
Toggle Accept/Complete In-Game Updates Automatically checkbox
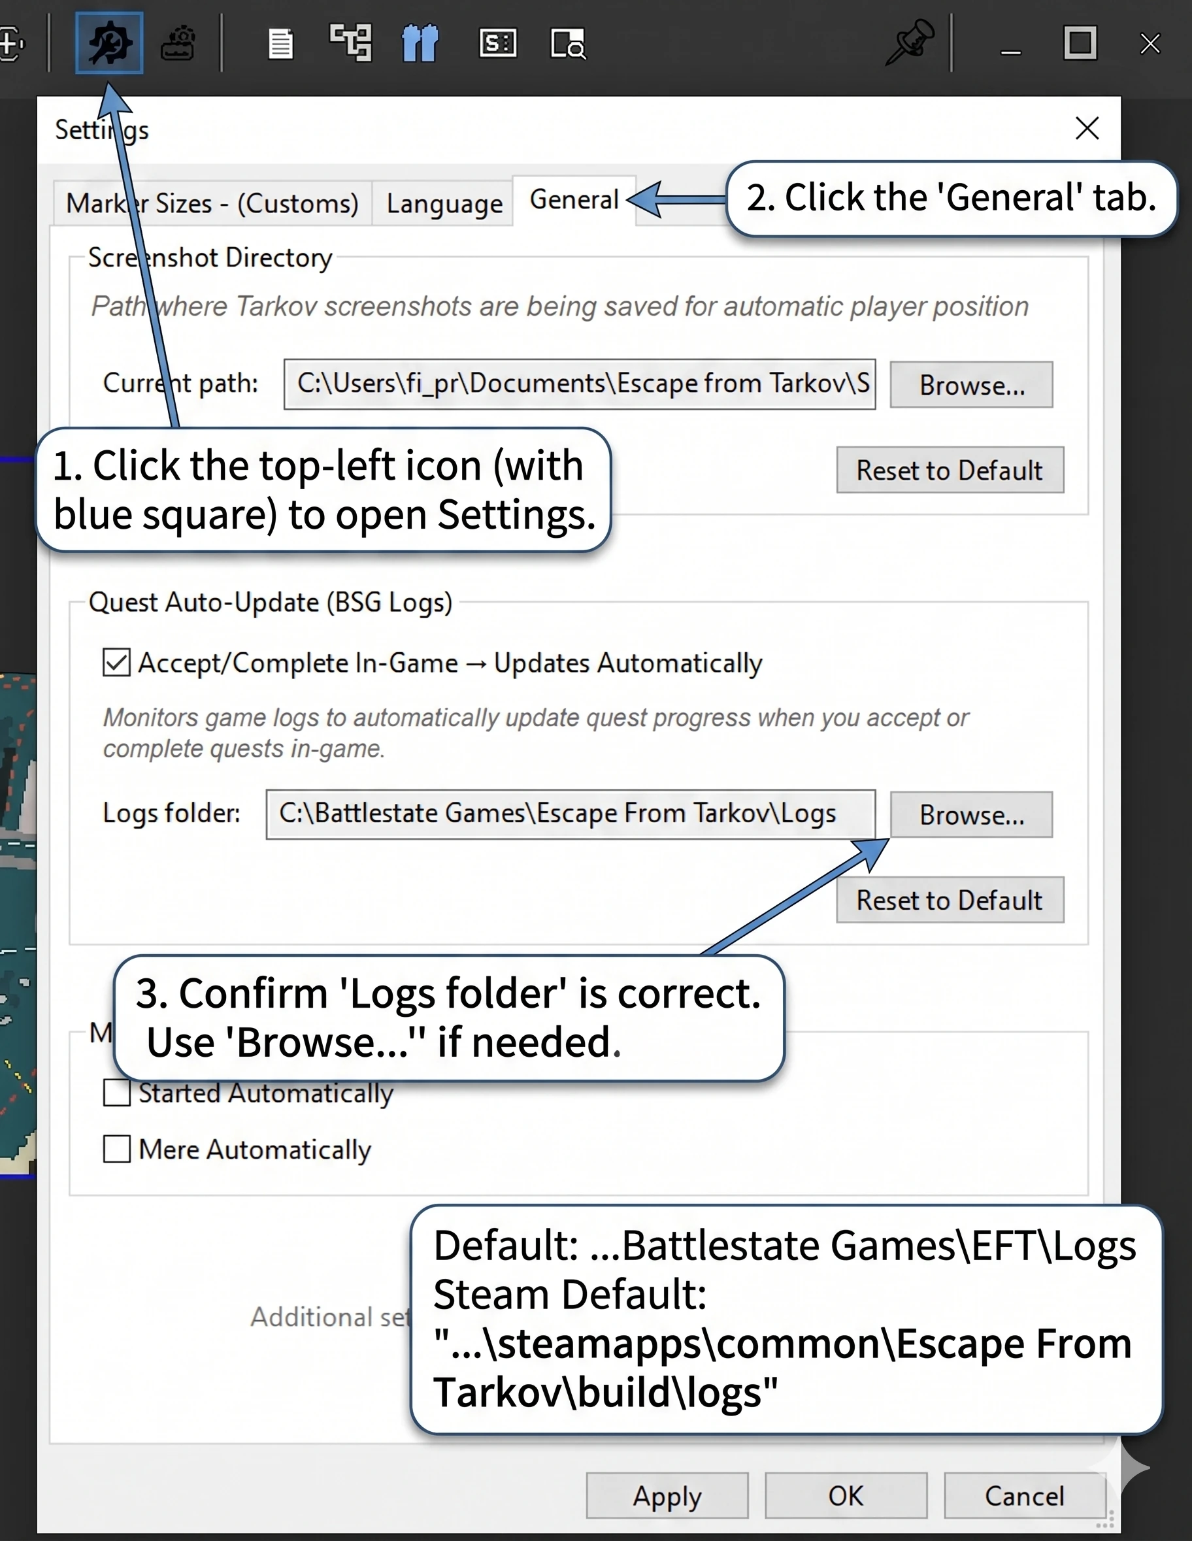pos(116,663)
